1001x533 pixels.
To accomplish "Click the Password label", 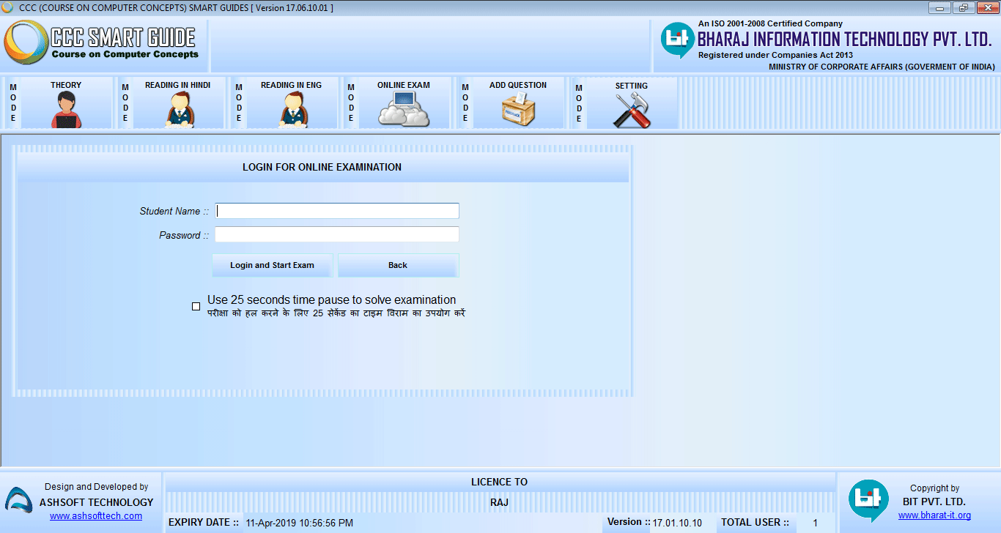I will 184,235.
